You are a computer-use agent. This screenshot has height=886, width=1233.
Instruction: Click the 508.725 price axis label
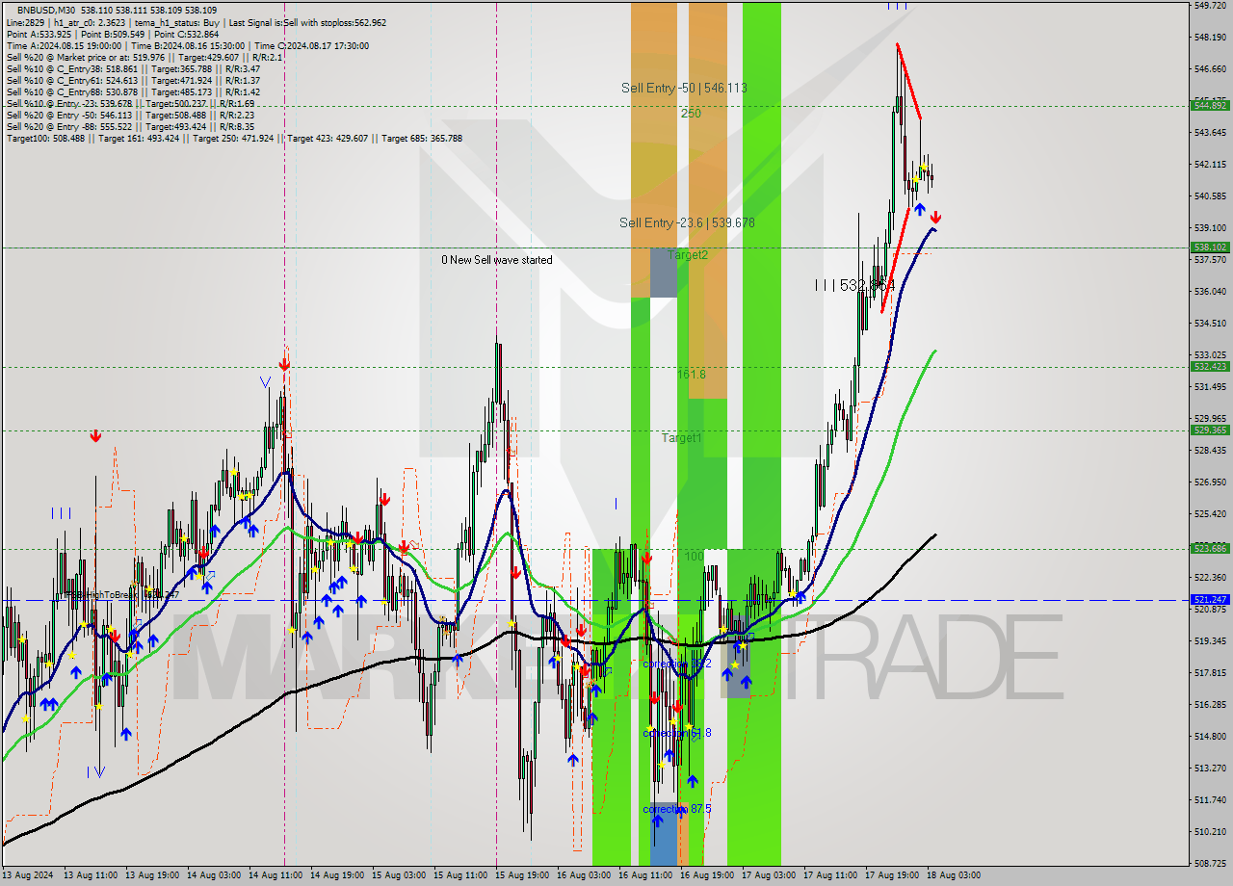[x=1210, y=863]
